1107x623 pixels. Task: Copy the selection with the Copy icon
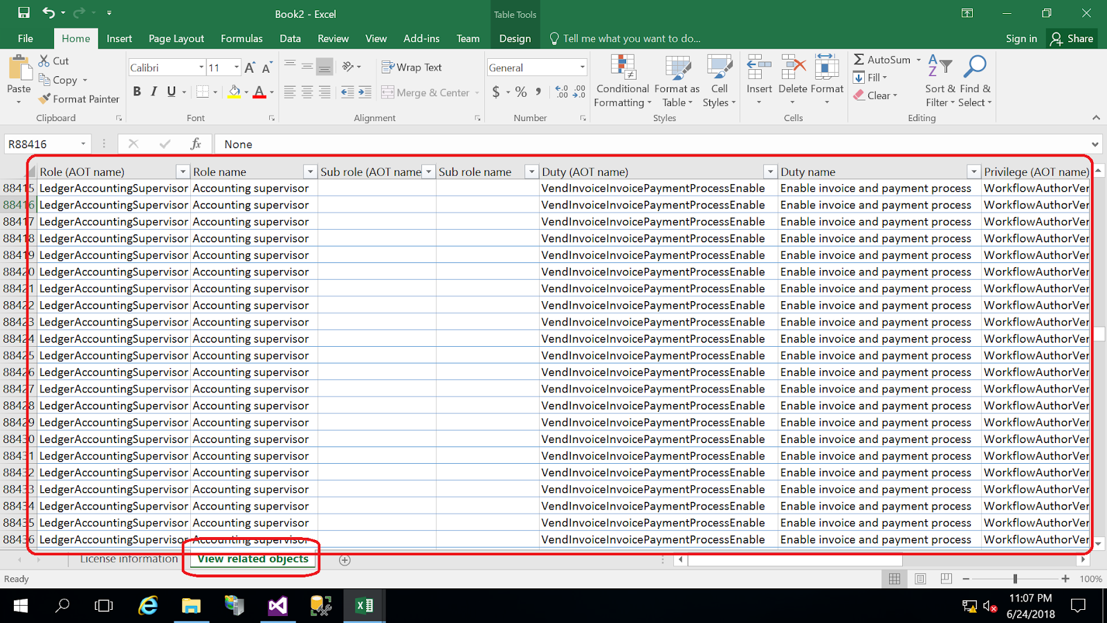point(44,80)
